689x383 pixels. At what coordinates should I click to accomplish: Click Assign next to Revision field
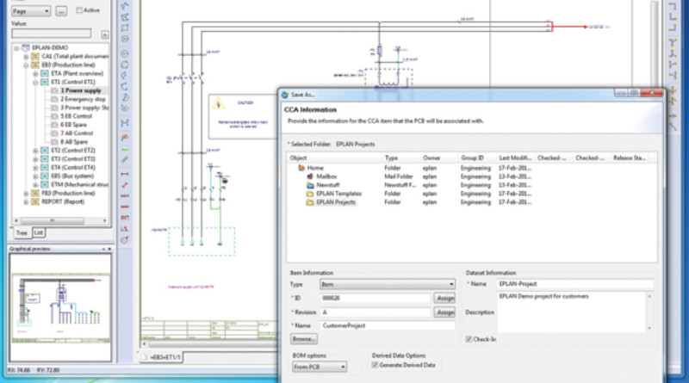[x=444, y=312]
